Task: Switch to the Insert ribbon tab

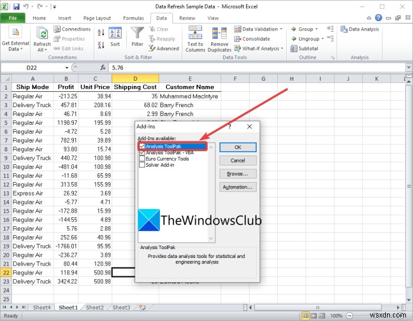Action: pyautogui.click(x=64, y=18)
